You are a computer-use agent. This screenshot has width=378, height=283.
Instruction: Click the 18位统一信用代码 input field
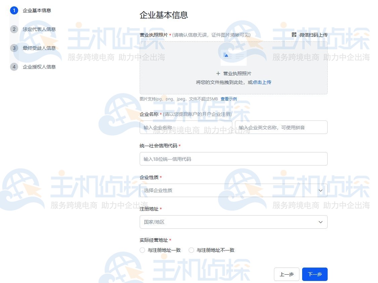tap(233, 158)
